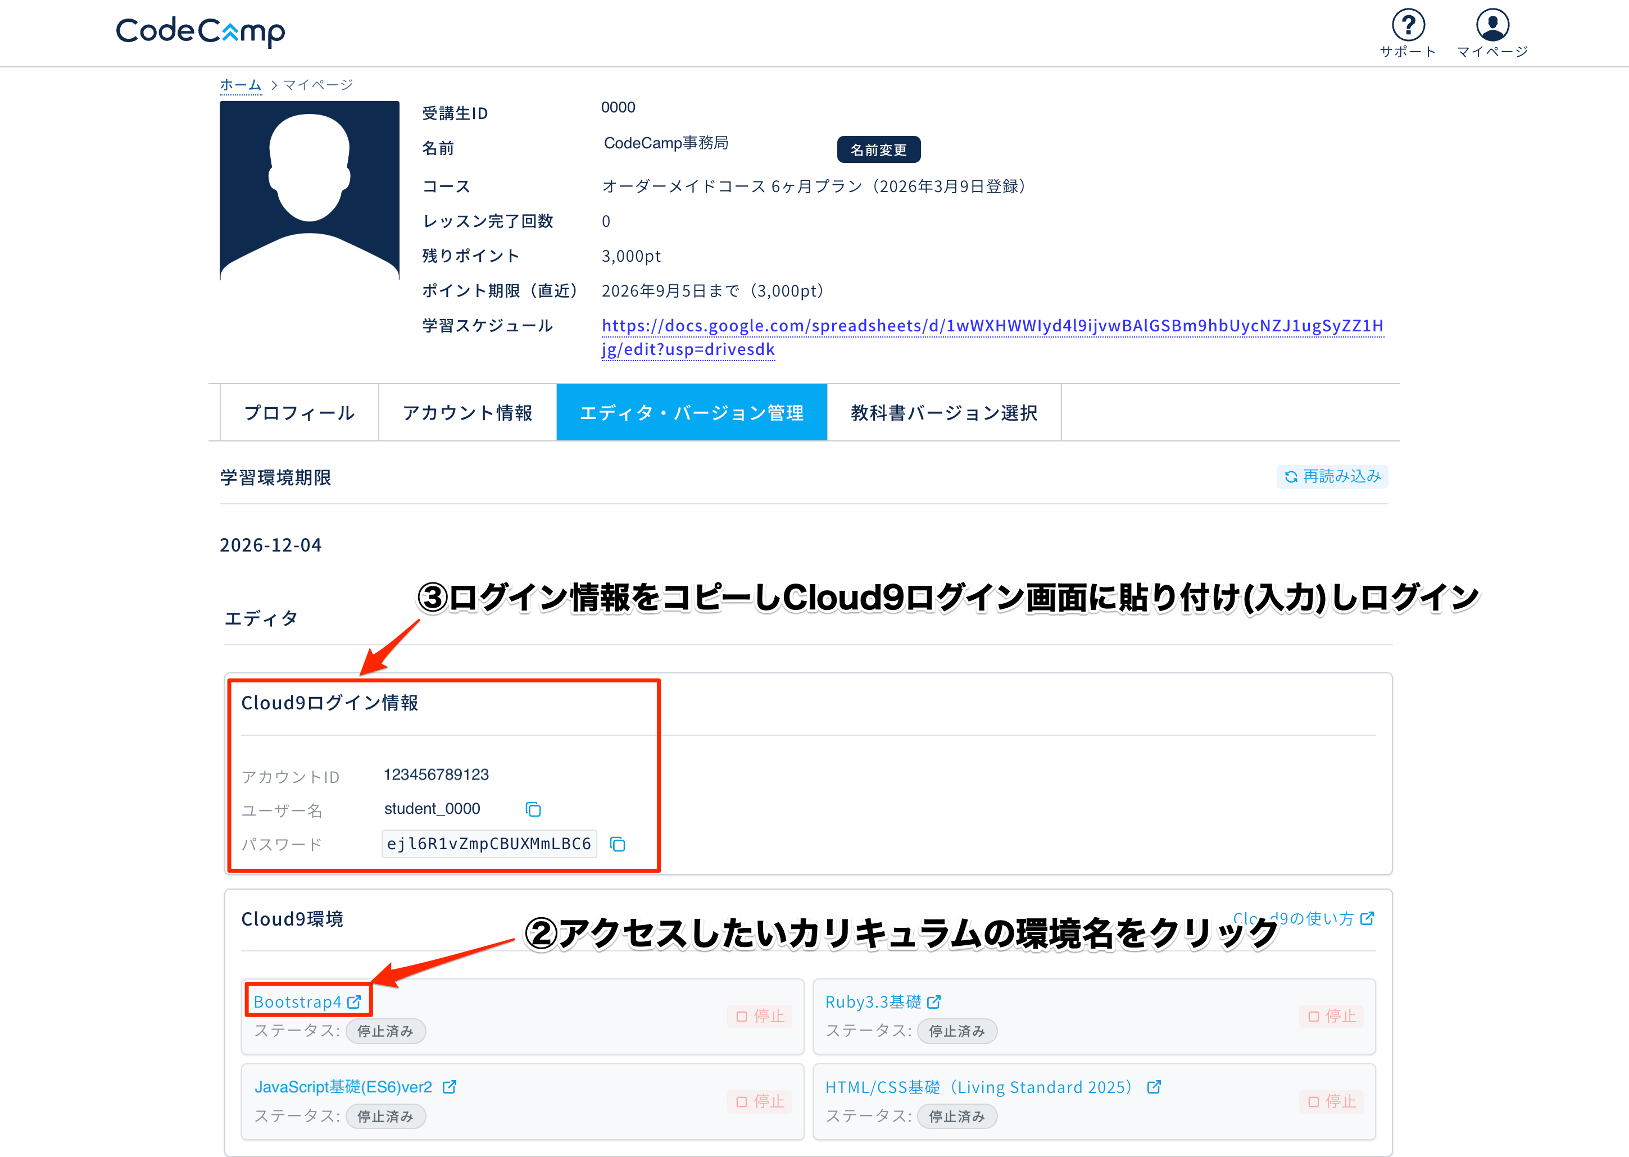1629x1157 pixels.
Task: Click the profile avatar image
Action: pos(309,191)
